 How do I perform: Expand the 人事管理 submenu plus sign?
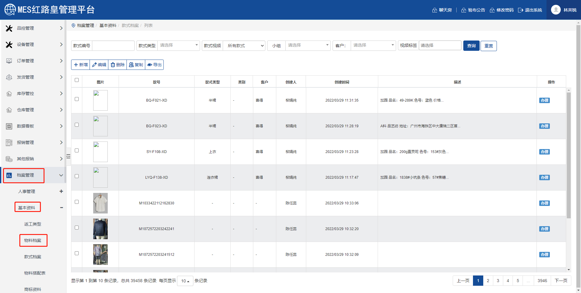click(61, 191)
